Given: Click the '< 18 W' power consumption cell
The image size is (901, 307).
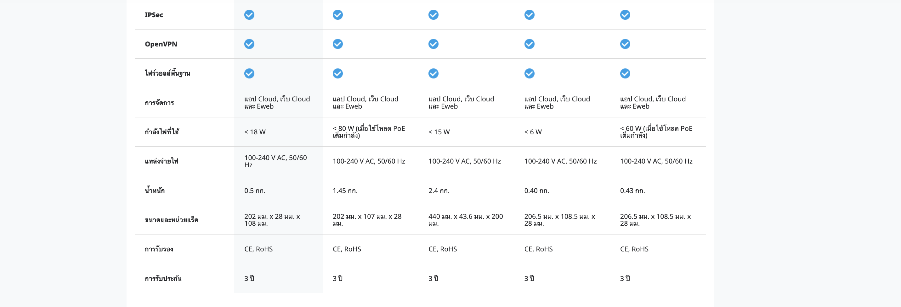Looking at the screenshot, I should [x=255, y=132].
